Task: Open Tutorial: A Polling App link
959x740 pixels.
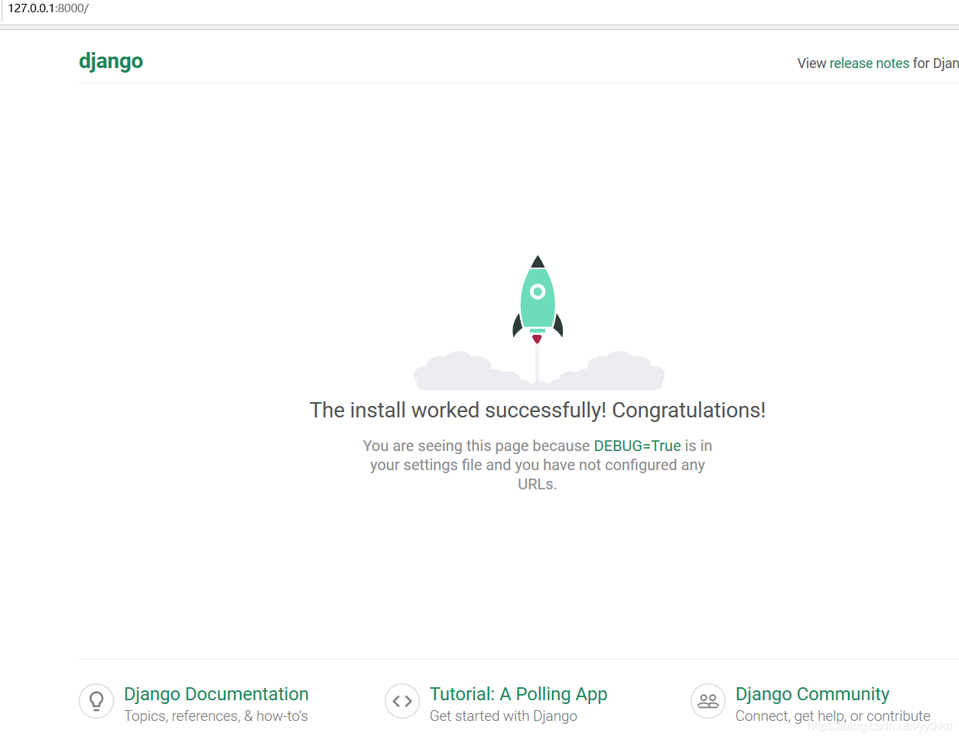Action: pos(519,694)
